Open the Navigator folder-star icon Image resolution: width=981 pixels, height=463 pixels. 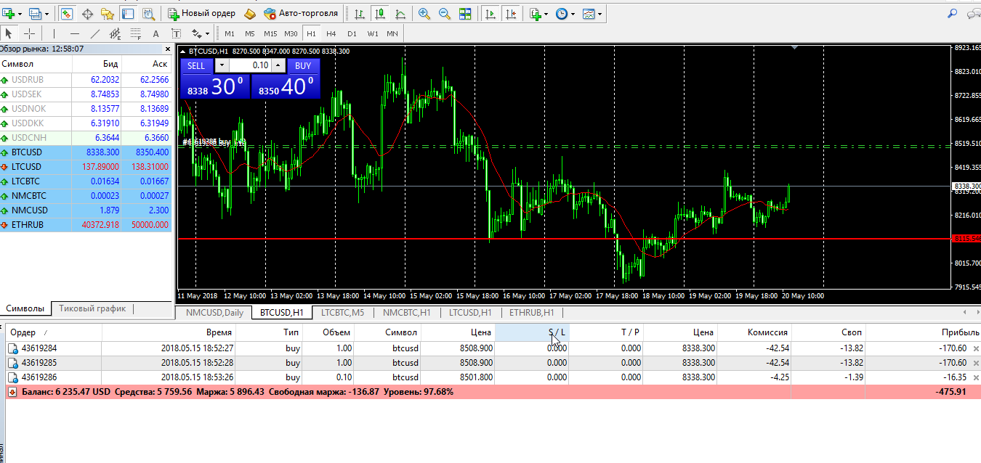[108, 14]
